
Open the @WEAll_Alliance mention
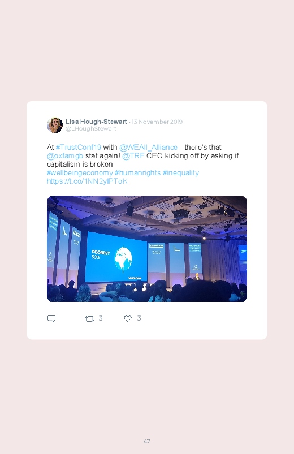(x=148, y=147)
